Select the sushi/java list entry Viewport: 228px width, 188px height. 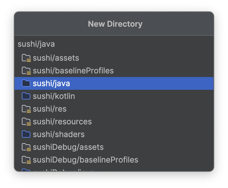(52, 83)
